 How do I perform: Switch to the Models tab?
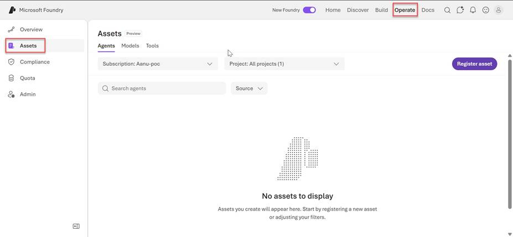click(x=130, y=46)
